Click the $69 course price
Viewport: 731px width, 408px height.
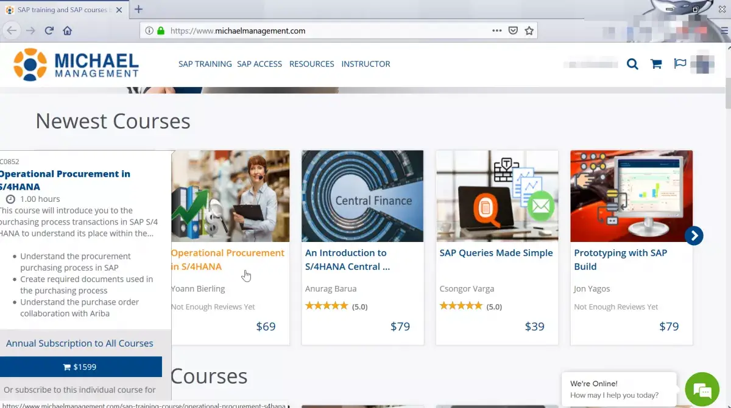coord(266,327)
